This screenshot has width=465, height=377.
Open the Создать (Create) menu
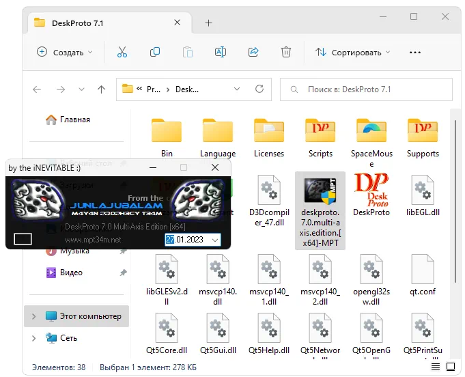(65, 52)
